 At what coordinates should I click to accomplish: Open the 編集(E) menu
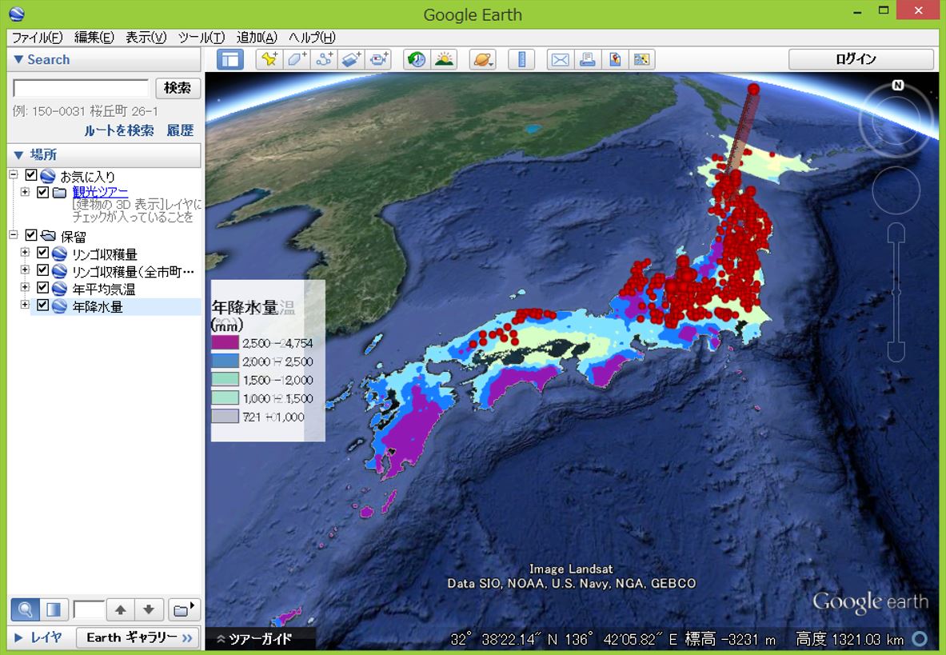pos(94,38)
